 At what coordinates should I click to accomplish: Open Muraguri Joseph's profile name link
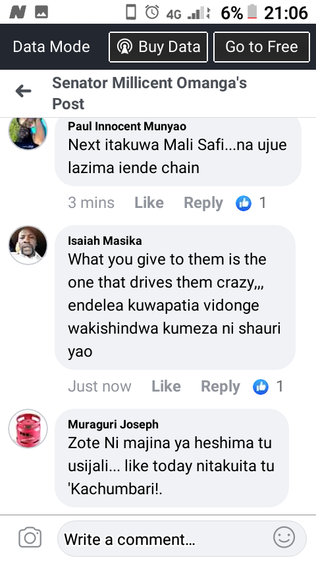pyautogui.click(x=113, y=424)
